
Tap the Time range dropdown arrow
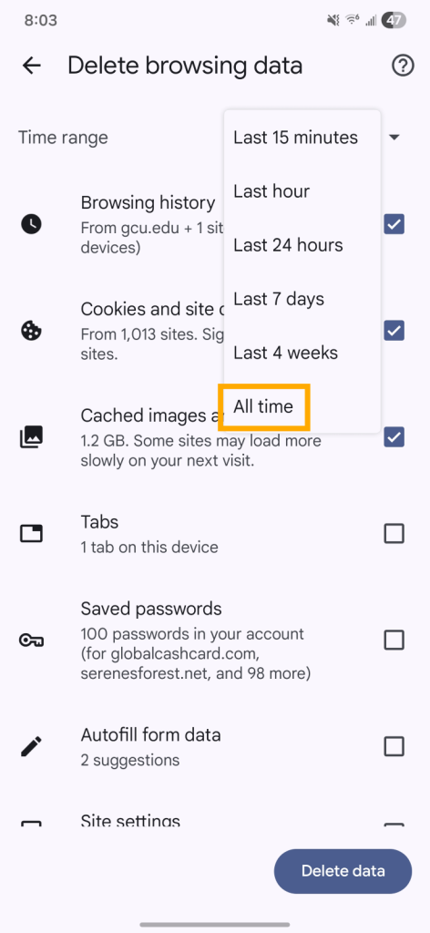point(394,138)
